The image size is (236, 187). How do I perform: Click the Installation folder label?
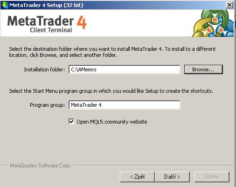pyautogui.click(x=44, y=69)
